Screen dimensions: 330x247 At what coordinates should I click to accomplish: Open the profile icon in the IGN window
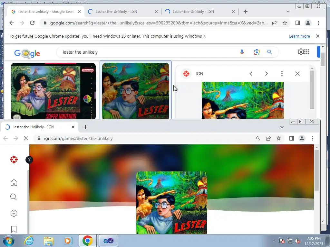coord(302,138)
